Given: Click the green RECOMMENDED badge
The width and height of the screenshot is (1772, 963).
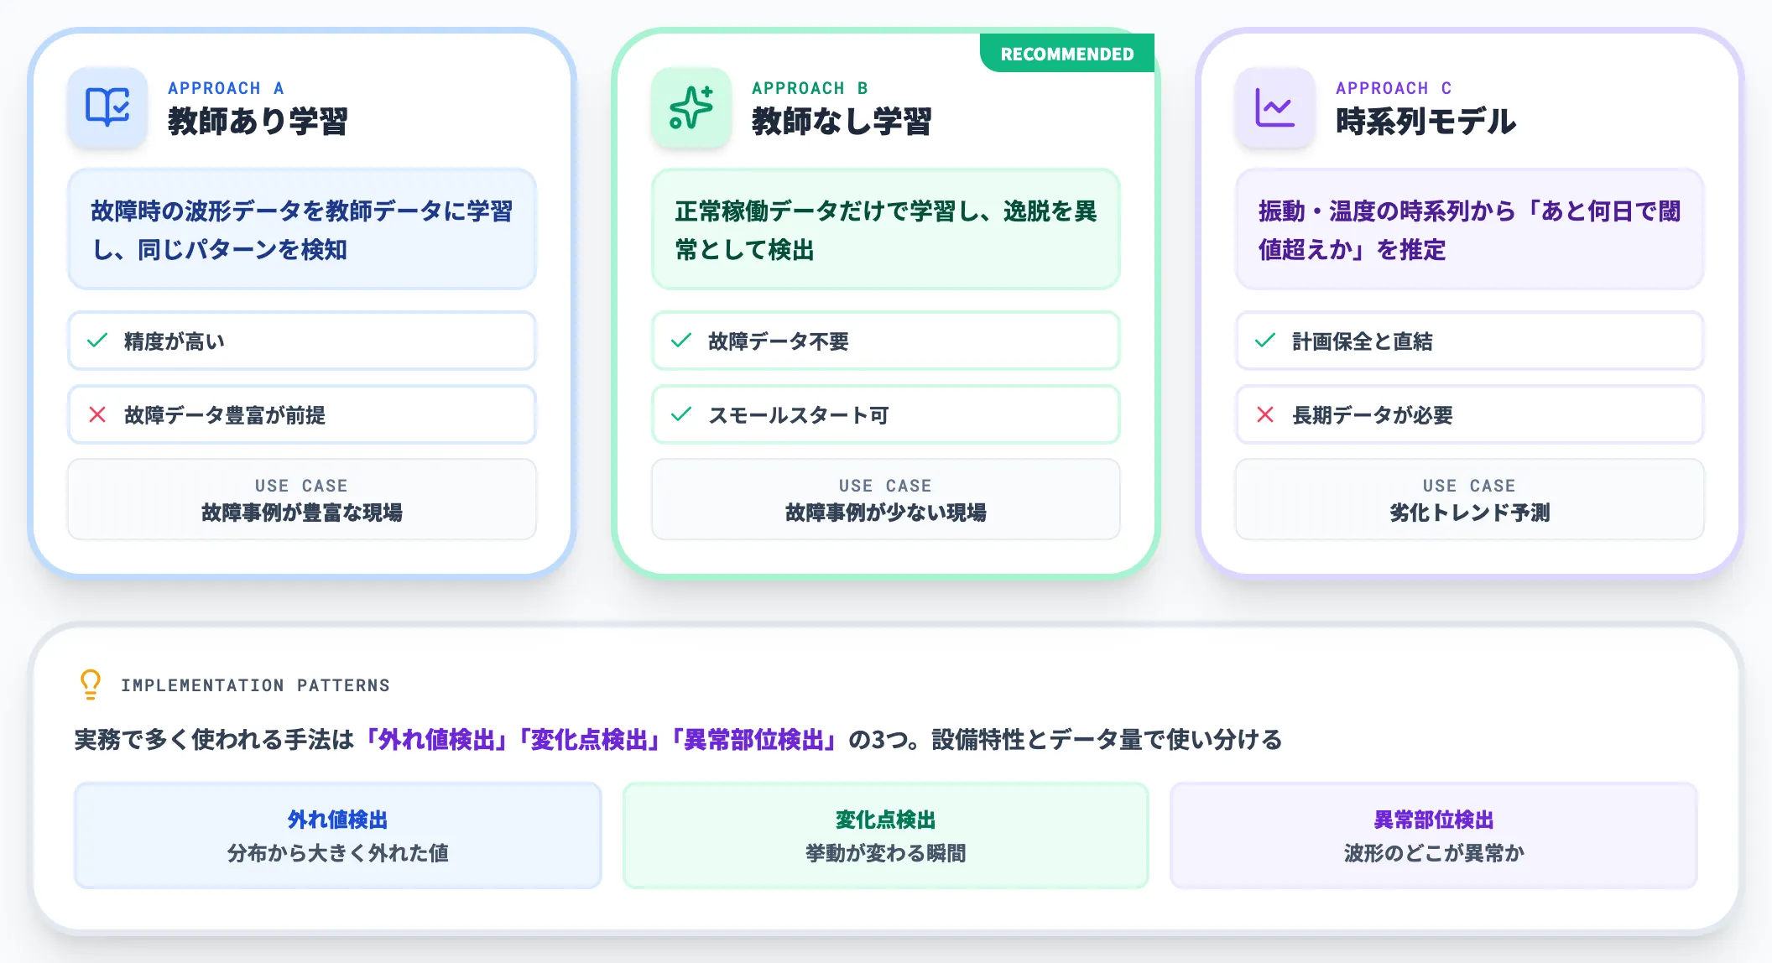Looking at the screenshot, I should (1066, 52).
